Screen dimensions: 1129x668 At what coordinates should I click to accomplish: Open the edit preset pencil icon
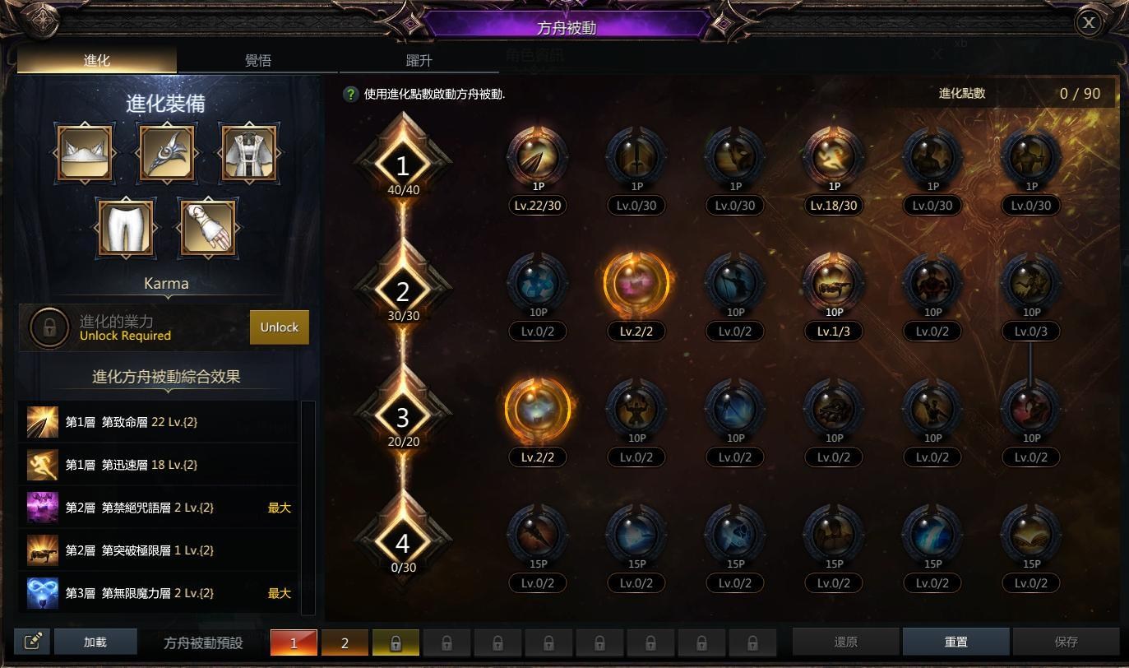[33, 642]
